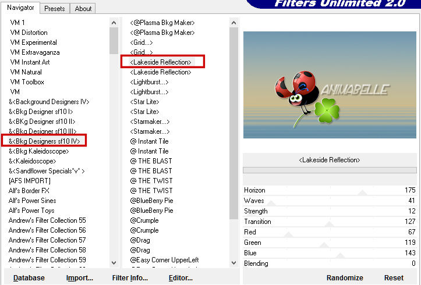Select Alf's Border FX category

coord(29,191)
